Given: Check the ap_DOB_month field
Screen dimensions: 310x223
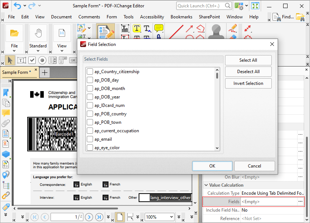Looking at the screenshot, I should (x=90, y=89).
